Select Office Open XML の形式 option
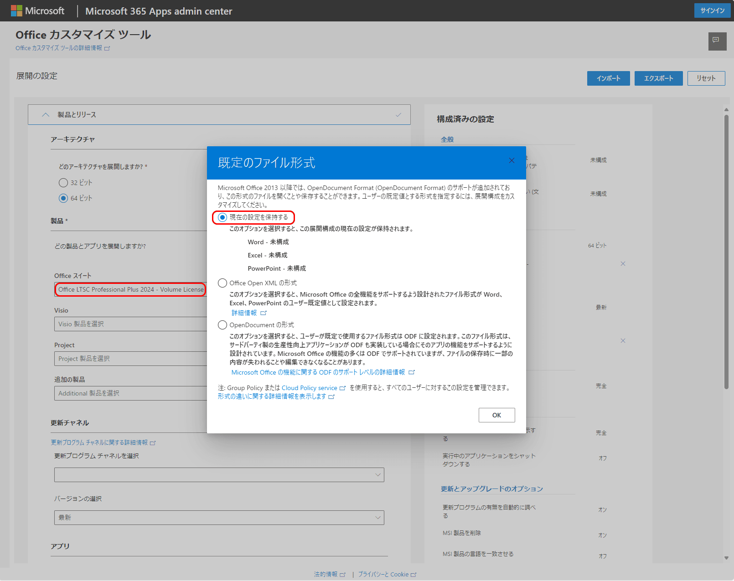The height and width of the screenshot is (581, 734). pyautogui.click(x=222, y=283)
